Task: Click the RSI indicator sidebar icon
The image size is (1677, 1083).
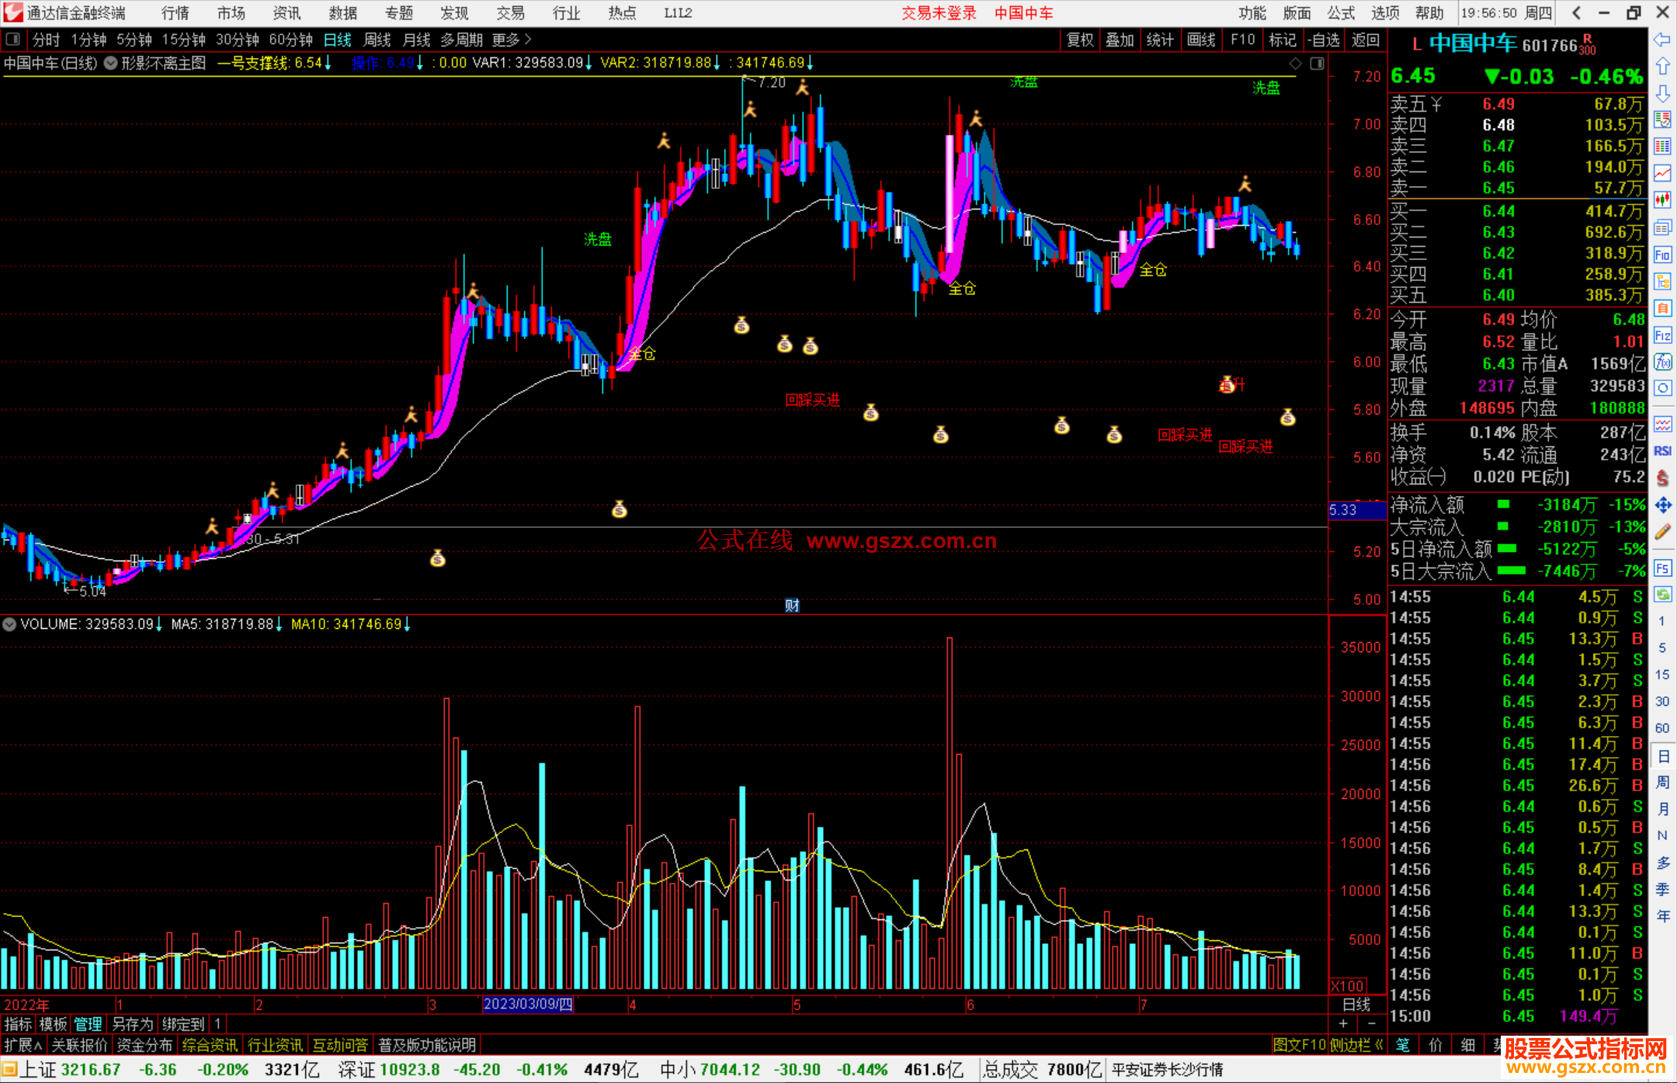Action: click(1662, 451)
